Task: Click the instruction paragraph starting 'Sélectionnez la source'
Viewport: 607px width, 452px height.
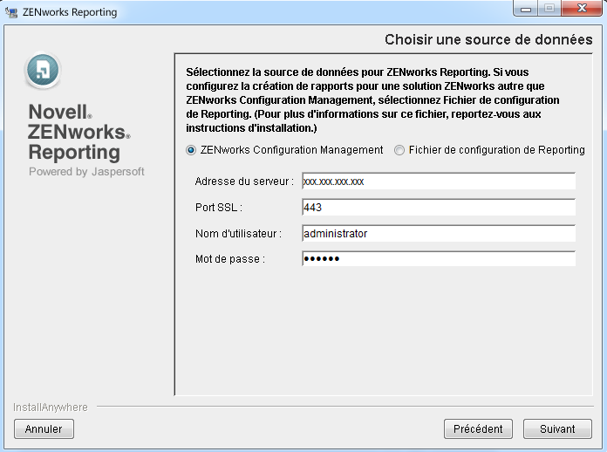Action: coord(372,100)
